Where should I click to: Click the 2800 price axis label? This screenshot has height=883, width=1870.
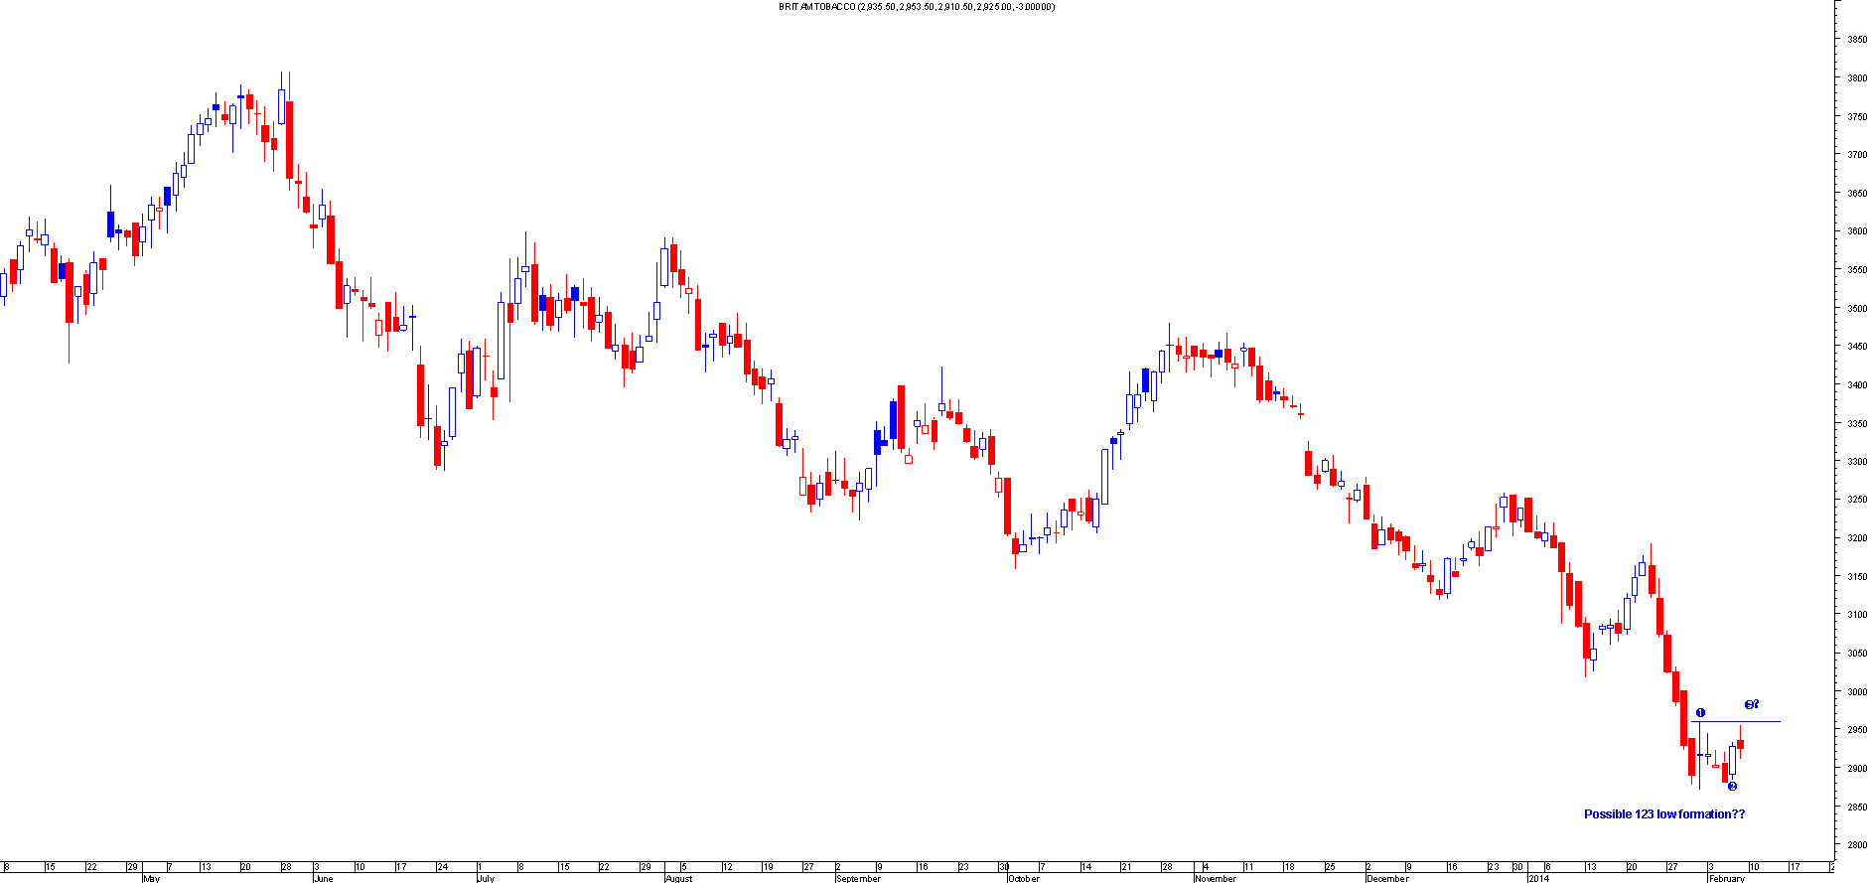tap(1856, 845)
